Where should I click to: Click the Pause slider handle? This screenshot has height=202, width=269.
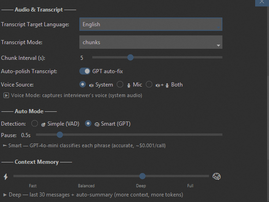[60, 135]
